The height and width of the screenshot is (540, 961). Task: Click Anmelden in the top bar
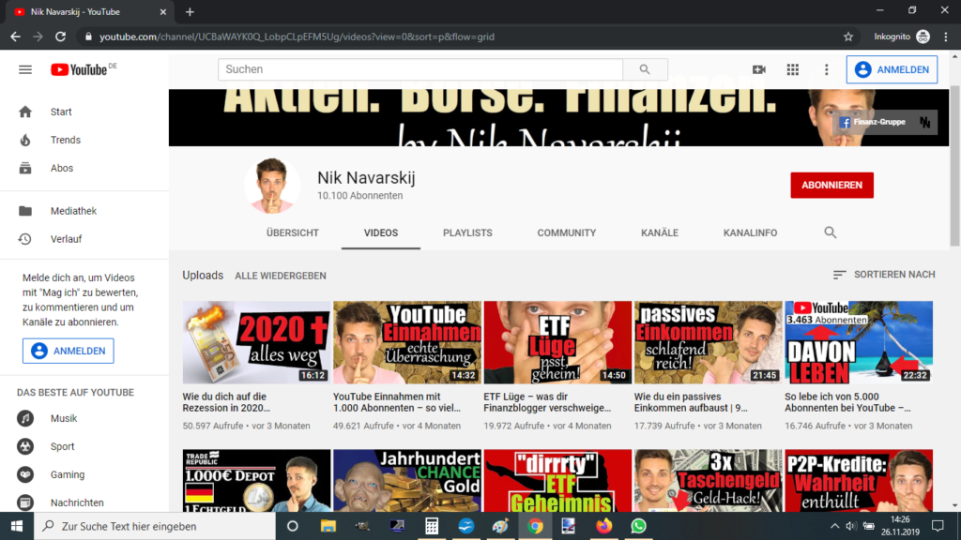(892, 69)
